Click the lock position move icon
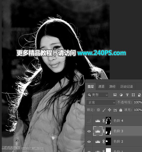 click(109, 110)
